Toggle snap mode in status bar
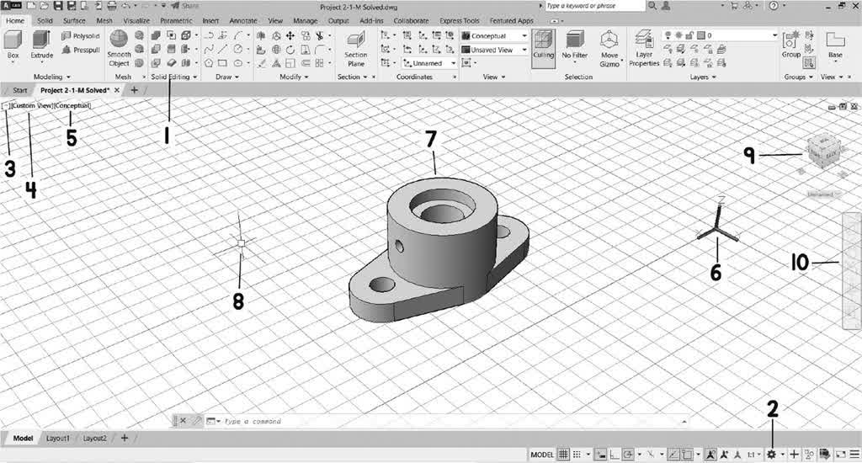Viewport: 862px width, 463px height. [x=577, y=455]
